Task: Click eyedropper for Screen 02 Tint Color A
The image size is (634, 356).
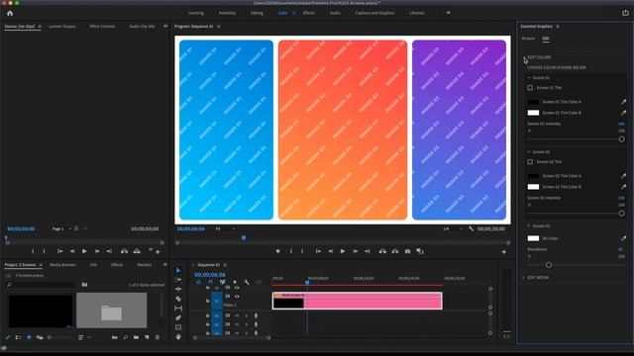Action: click(623, 176)
